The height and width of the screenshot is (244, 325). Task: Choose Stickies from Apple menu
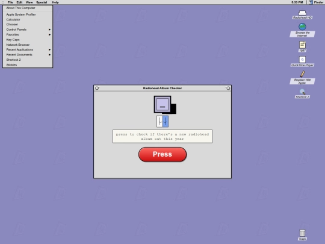coord(28,64)
